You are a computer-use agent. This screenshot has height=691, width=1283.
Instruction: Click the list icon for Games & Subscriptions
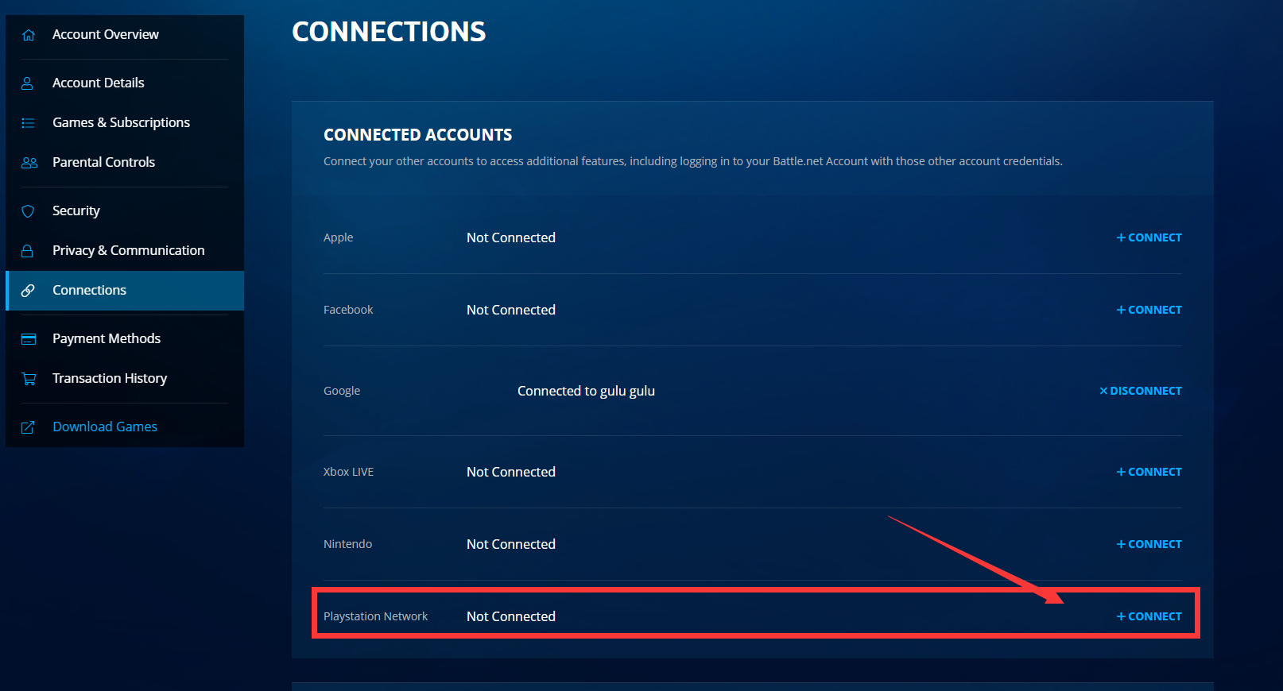[x=28, y=123]
